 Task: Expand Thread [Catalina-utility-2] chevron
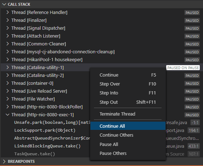coord(8,75)
